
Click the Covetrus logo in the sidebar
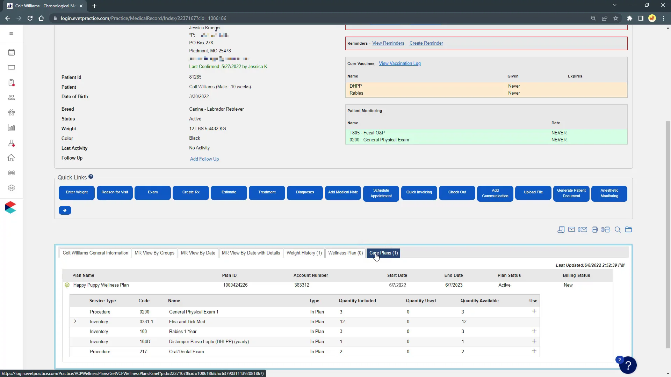click(10, 207)
